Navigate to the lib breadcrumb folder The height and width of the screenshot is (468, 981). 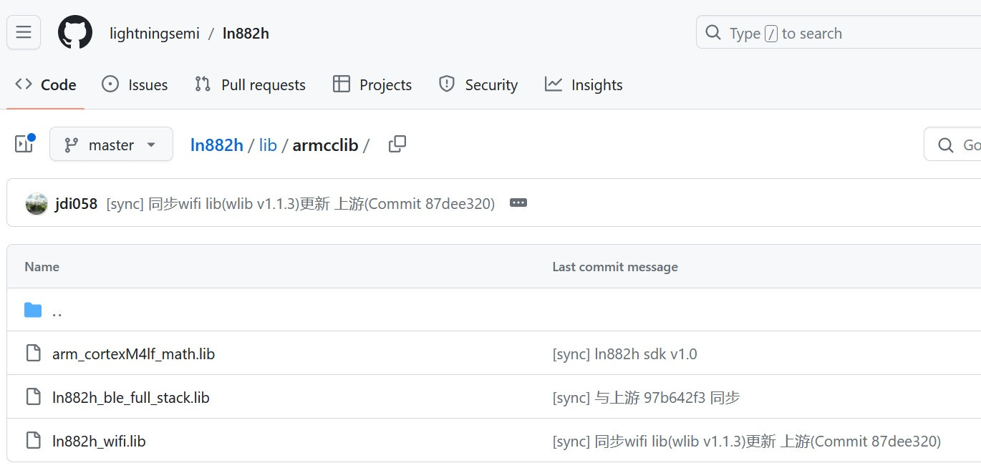pos(268,145)
